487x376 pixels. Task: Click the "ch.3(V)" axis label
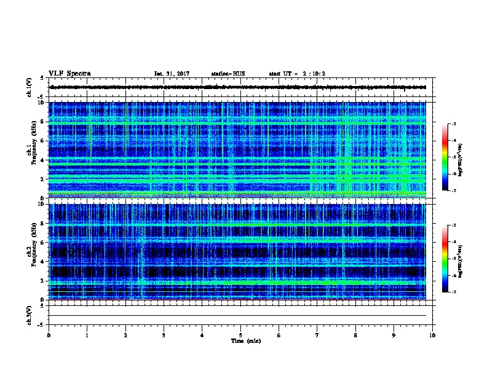pos(29,315)
